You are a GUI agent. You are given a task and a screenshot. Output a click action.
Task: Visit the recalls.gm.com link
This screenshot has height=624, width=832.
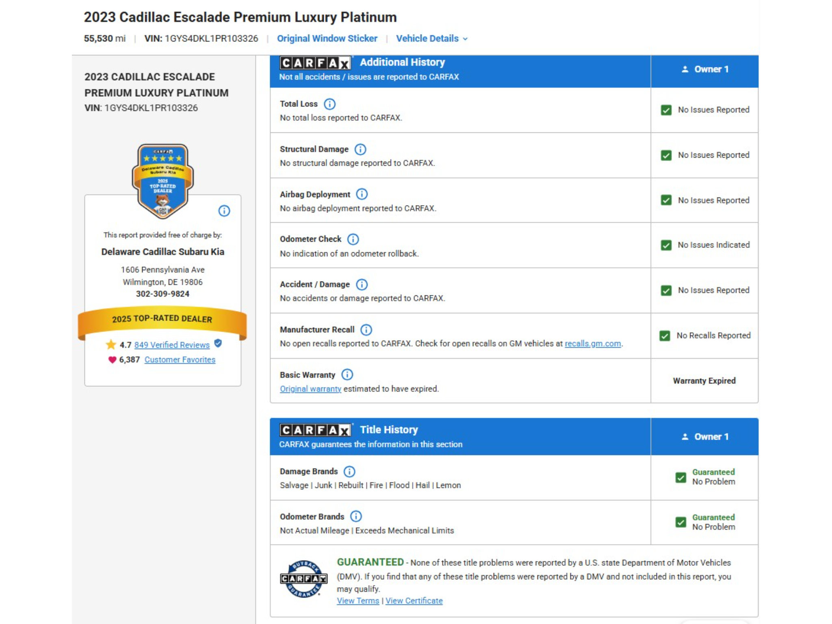[x=593, y=344]
